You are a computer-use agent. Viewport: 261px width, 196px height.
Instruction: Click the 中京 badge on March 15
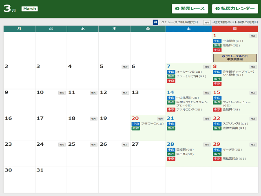(x=217, y=109)
